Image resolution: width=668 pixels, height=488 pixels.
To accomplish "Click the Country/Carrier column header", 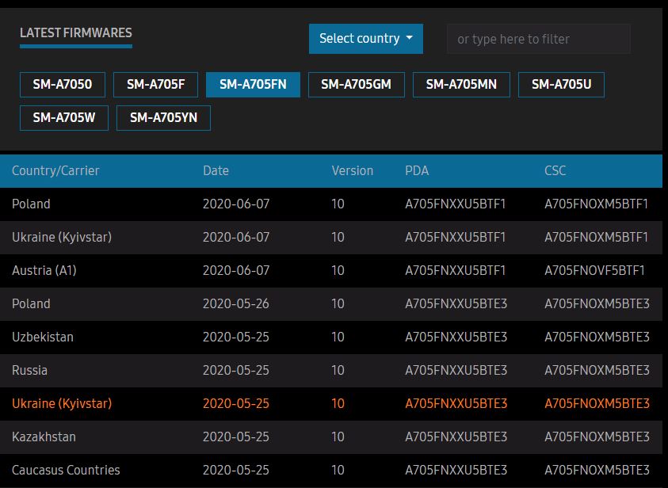I will click(x=55, y=171).
